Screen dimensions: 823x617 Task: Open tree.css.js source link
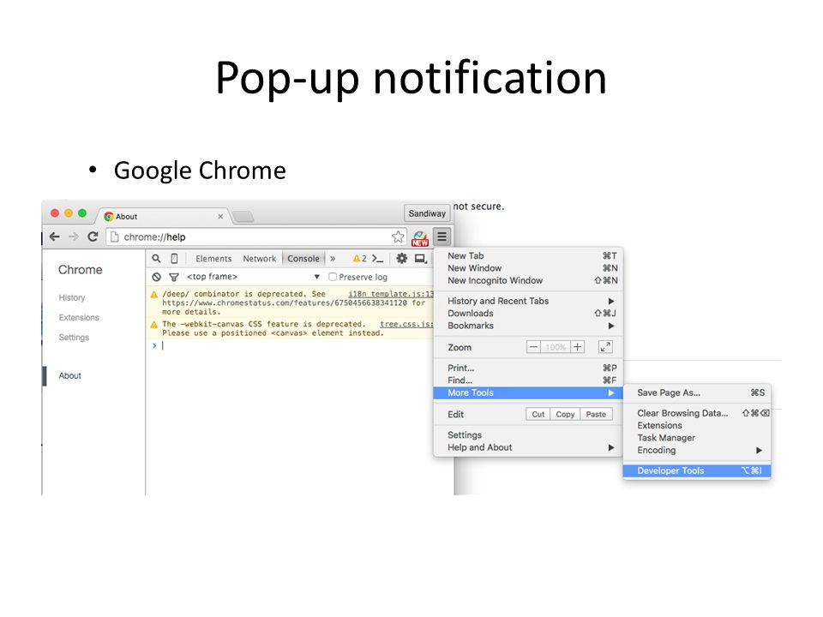coord(406,324)
